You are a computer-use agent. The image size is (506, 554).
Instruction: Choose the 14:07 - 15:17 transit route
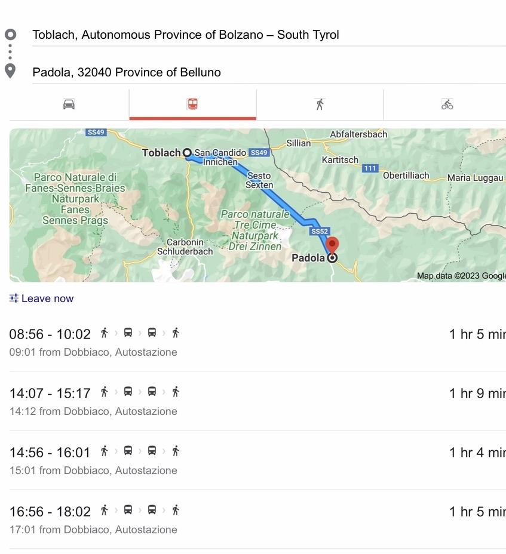[x=50, y=393]
